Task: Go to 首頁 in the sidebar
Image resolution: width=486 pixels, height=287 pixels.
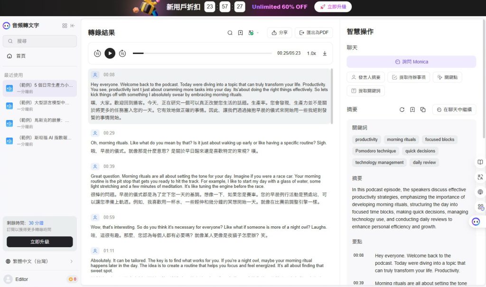Action: (21, 56)
